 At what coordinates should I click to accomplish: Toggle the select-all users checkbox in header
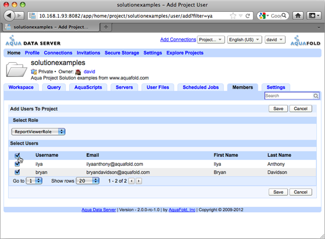[x=17, y=155]
